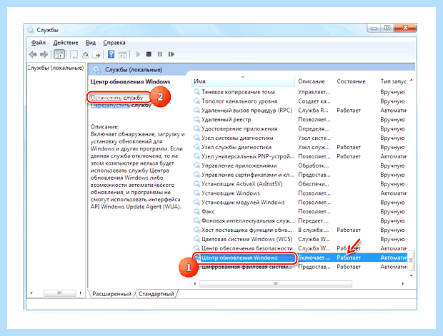Select the Центр обновления Windows service row
Image resolution: width=443 pixels, height=336 pixels.
(x=300, y=258)
